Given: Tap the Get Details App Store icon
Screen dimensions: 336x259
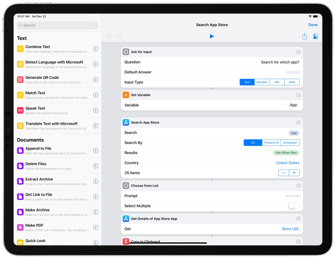Looking at the screenshot, I should 126,219.
